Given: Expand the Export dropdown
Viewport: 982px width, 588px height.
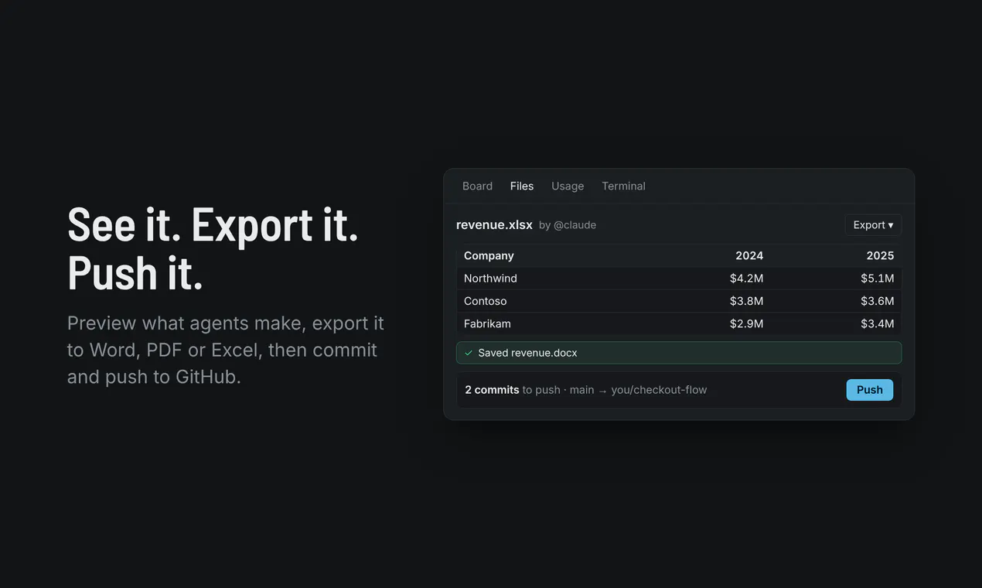Looking at the screenshot, I should 873,225.
